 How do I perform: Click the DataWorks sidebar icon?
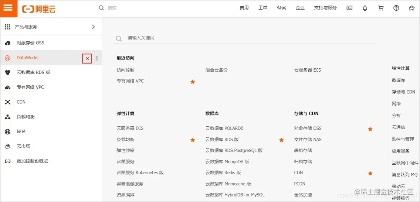pos(8,58)
